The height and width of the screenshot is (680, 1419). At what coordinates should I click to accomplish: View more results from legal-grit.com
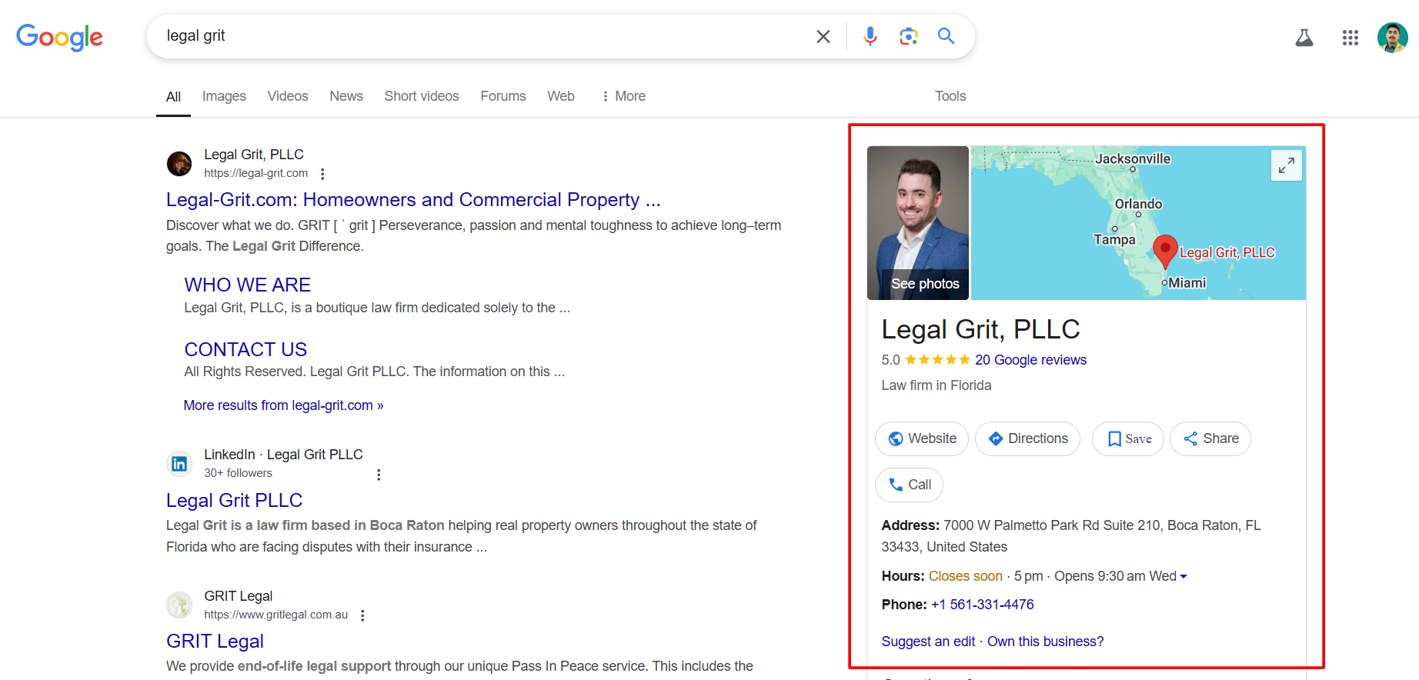pyautogui.click(x=283, y=405)
